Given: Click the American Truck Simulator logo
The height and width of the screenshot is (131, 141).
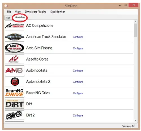Looking at the screenshot, I should 14,36.
